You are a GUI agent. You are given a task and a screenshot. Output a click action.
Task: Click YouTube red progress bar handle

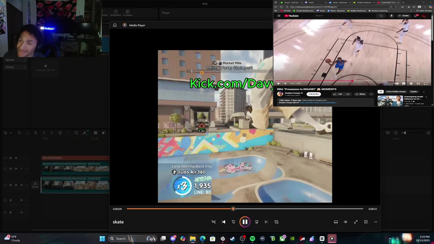click(x=352, y=81)
